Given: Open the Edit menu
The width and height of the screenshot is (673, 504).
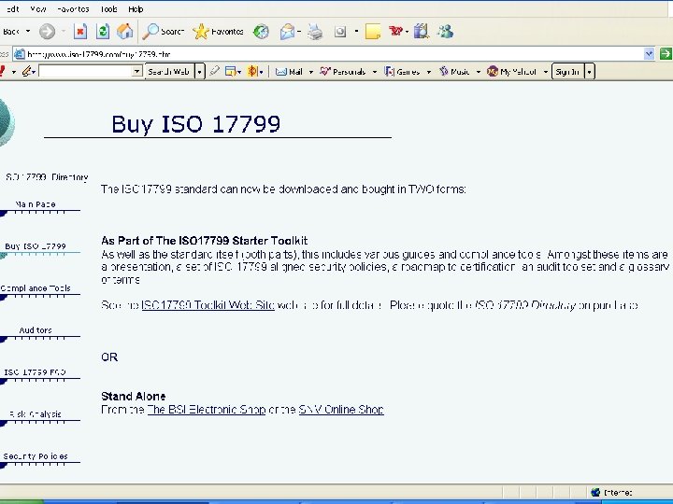Looking at the screenshot, I should point(11,9).
